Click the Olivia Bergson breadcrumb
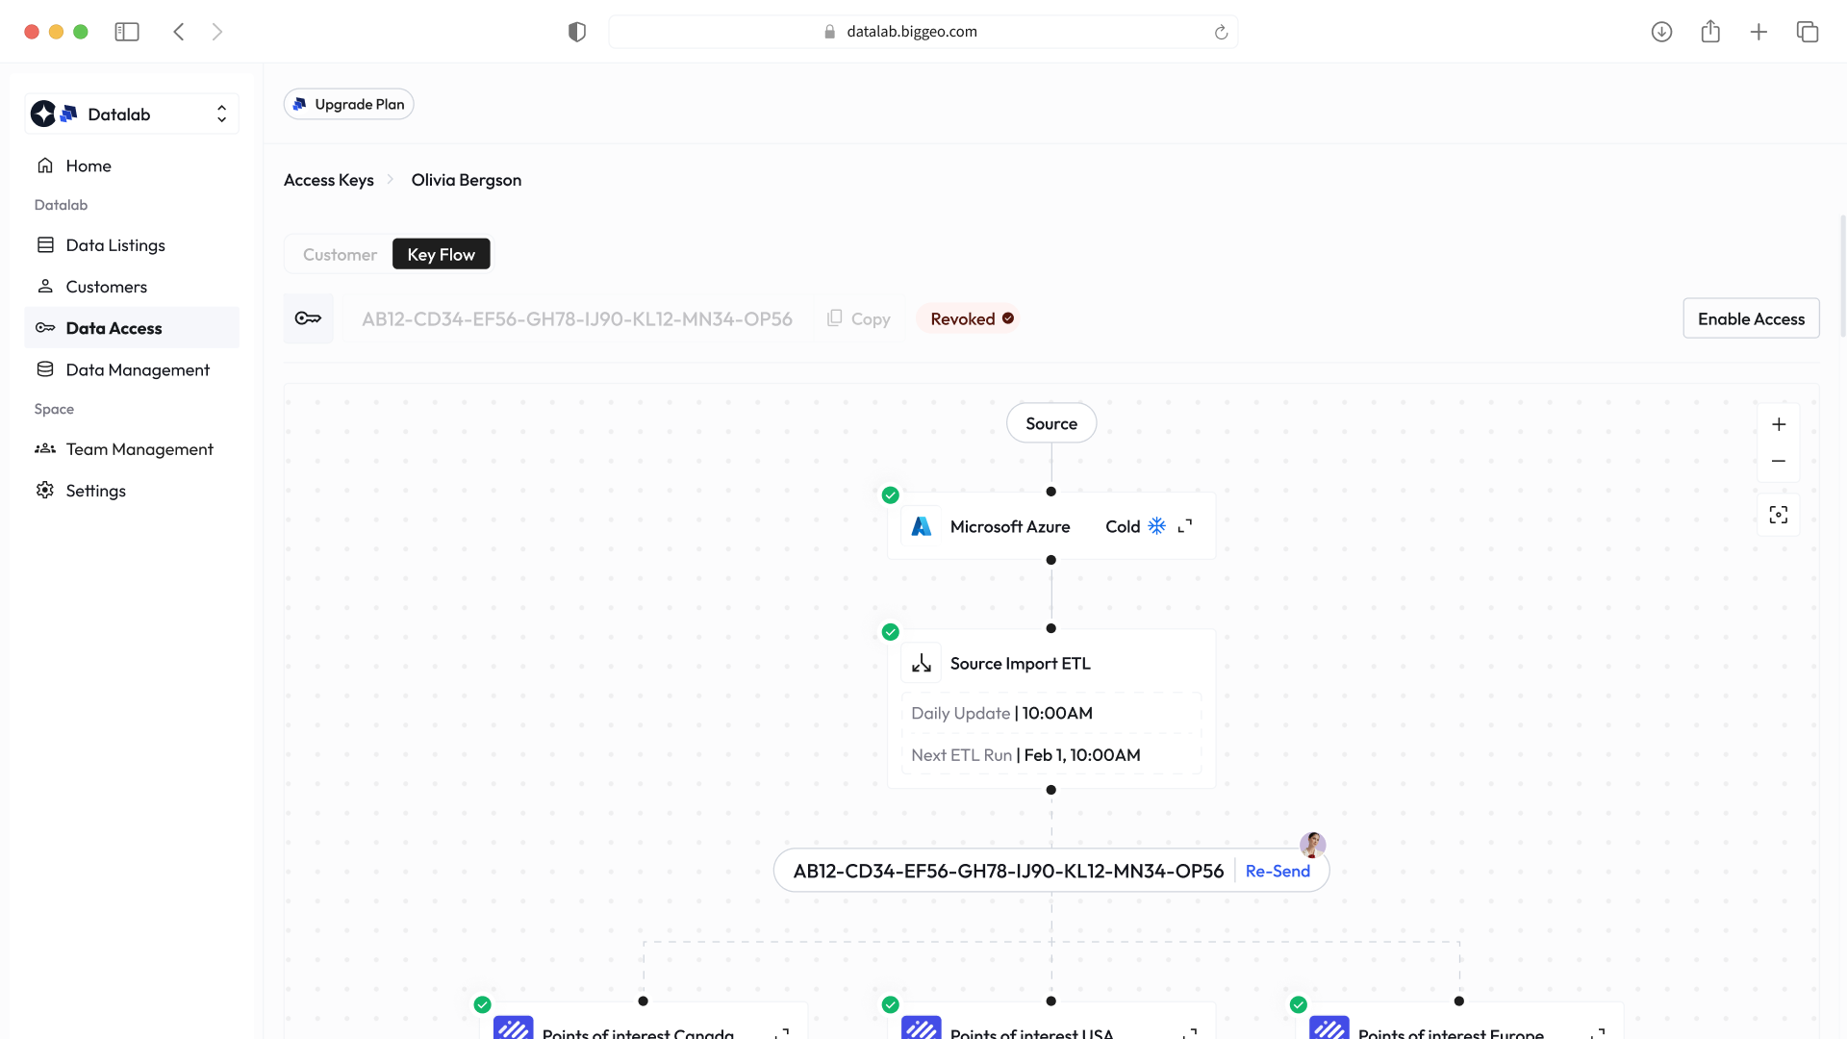 [467, 180]
